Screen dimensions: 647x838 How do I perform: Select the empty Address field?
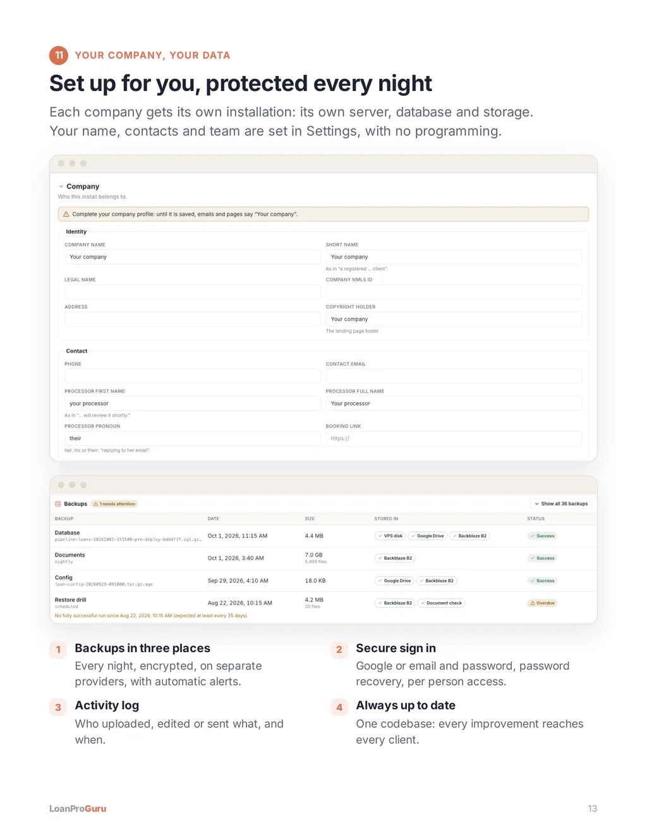coord(193,319)
